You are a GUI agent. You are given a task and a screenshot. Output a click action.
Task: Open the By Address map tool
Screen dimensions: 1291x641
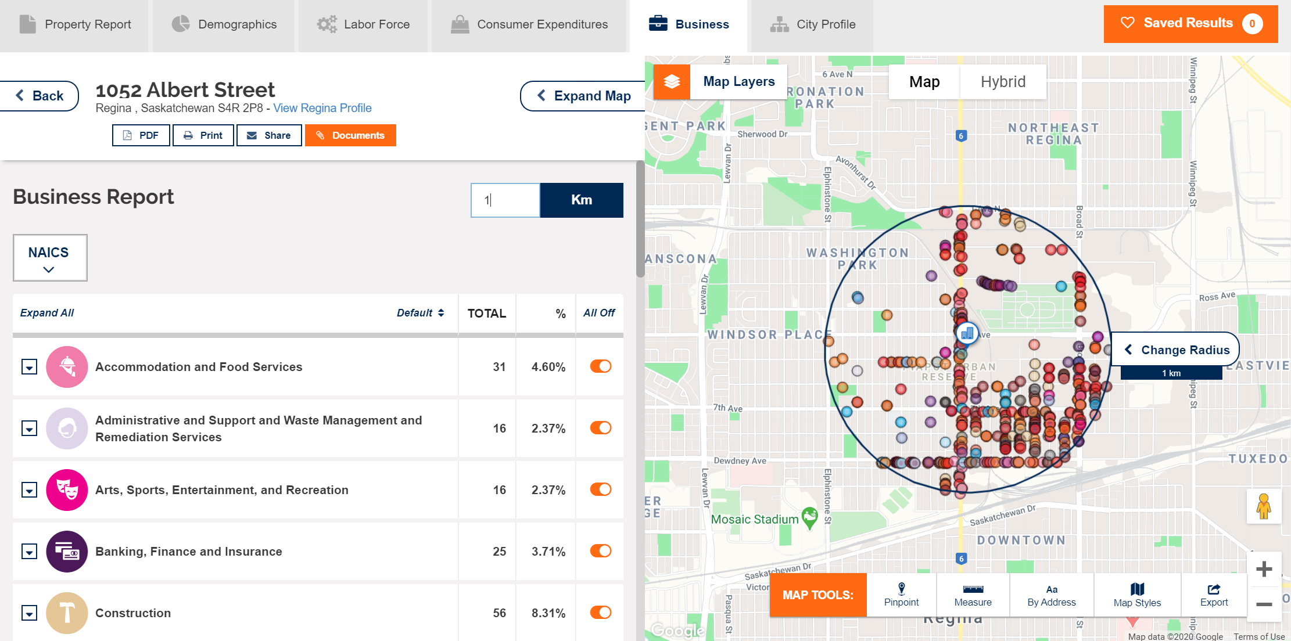(1051, 595)
